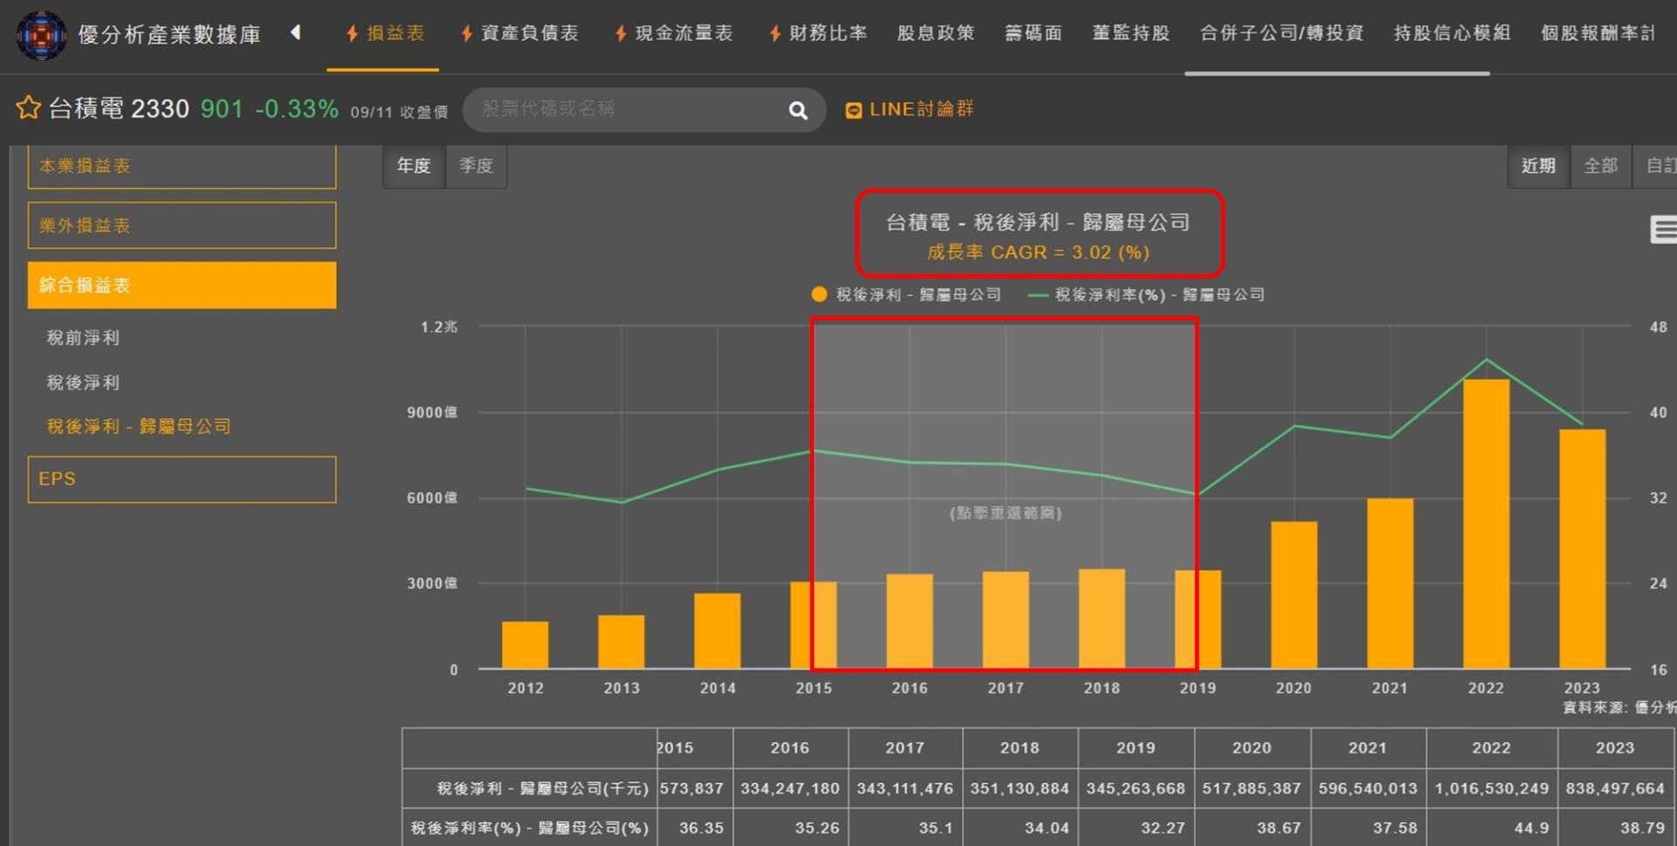Click the 2012 bar in the chart
The height and width of the screenshot is (846, 1677).
pyautogui.click(x=525, y=645)
